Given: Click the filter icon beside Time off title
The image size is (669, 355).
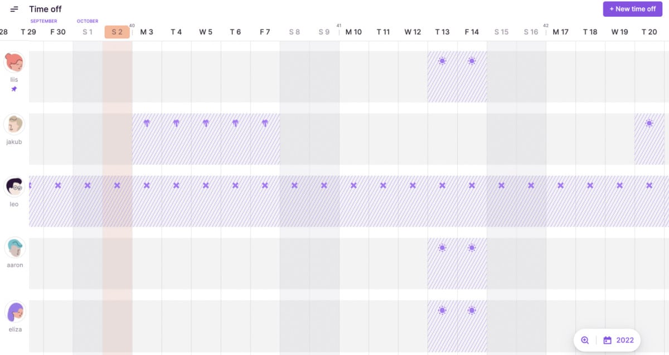Looking at the screenshot, I should point(14,9).
